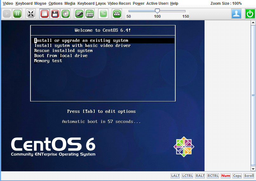
Task: Click the hotkeys macro icon
Action: [117, 14]
